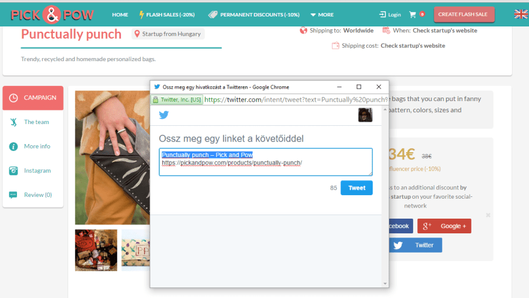Share via the Google + button

[444, 226]
